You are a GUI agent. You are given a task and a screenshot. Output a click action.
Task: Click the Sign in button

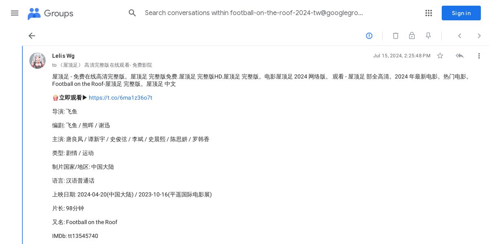click(x=461, y=13)
